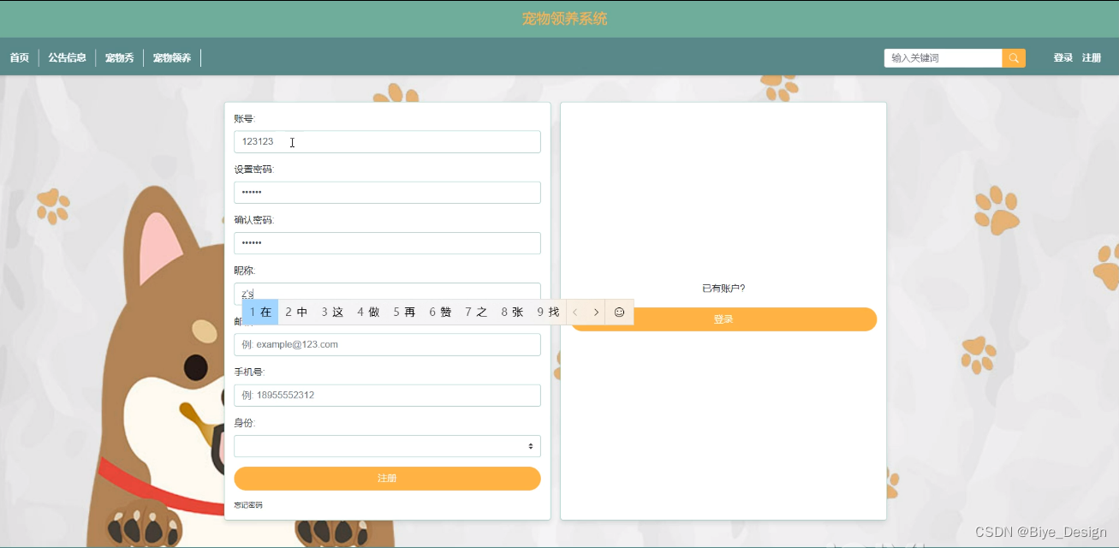Select IME candidate 2 中
Image resolution: width=1119 pixels, height=548 pixels.
296,313
